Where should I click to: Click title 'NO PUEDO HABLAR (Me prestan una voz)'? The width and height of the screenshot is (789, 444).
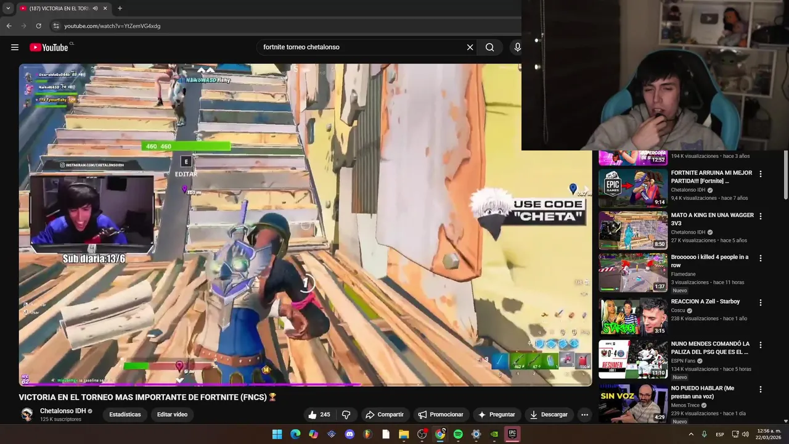coord(703,392)
